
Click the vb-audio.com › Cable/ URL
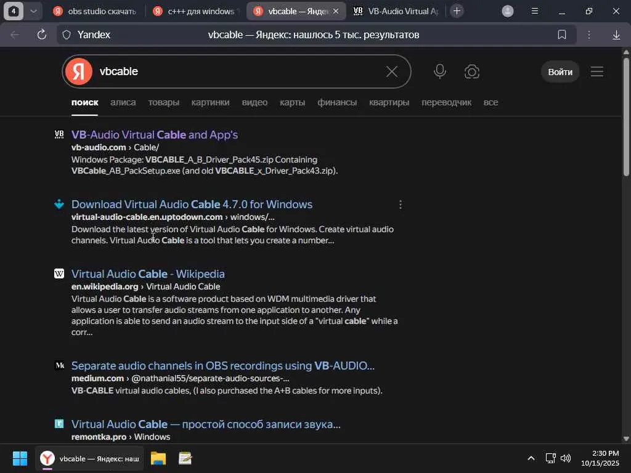click(x=115, y=148)
